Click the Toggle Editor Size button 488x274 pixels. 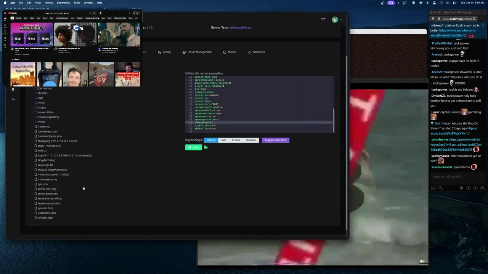click(x=275, y=140)
